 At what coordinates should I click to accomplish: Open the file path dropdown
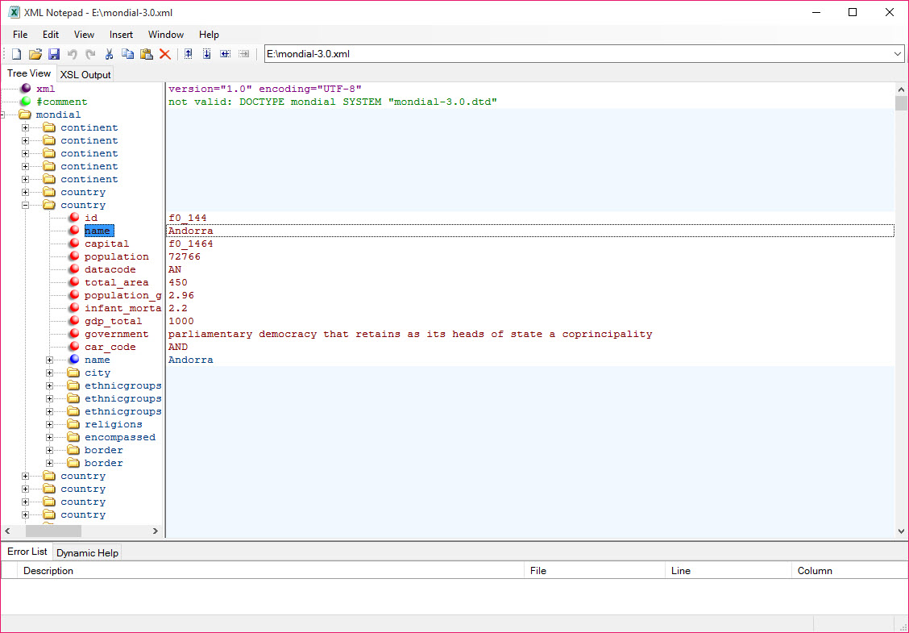pos(898,54)
